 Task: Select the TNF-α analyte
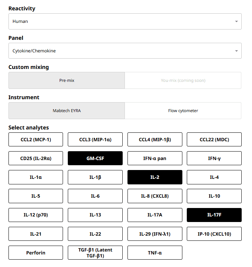pyautogui.click(x=155, y=253)
